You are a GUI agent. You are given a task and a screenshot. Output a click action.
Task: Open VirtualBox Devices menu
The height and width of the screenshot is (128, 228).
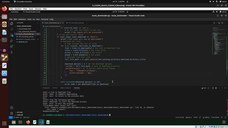38,9
